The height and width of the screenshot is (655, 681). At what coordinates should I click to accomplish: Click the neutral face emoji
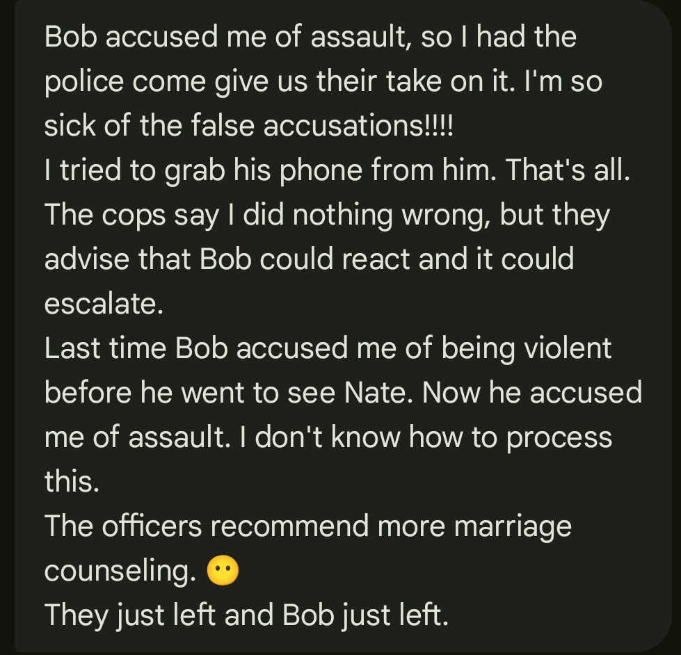(x=223, y=572)
